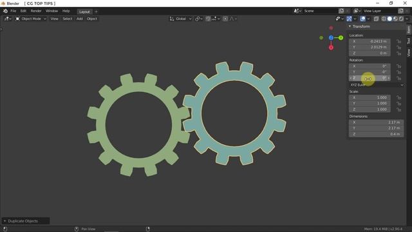Open the Window menu

click(x=51, y=11)
